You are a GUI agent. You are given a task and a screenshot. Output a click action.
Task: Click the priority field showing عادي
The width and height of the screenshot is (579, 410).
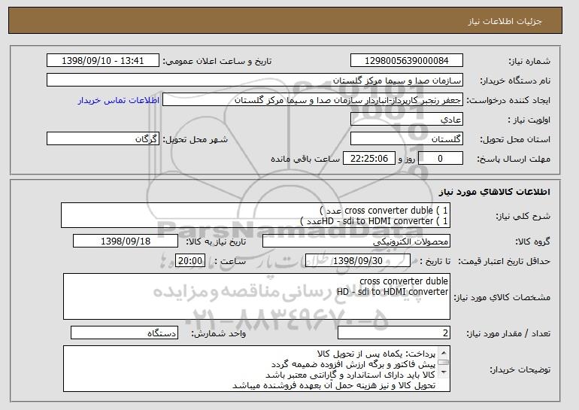407,120
